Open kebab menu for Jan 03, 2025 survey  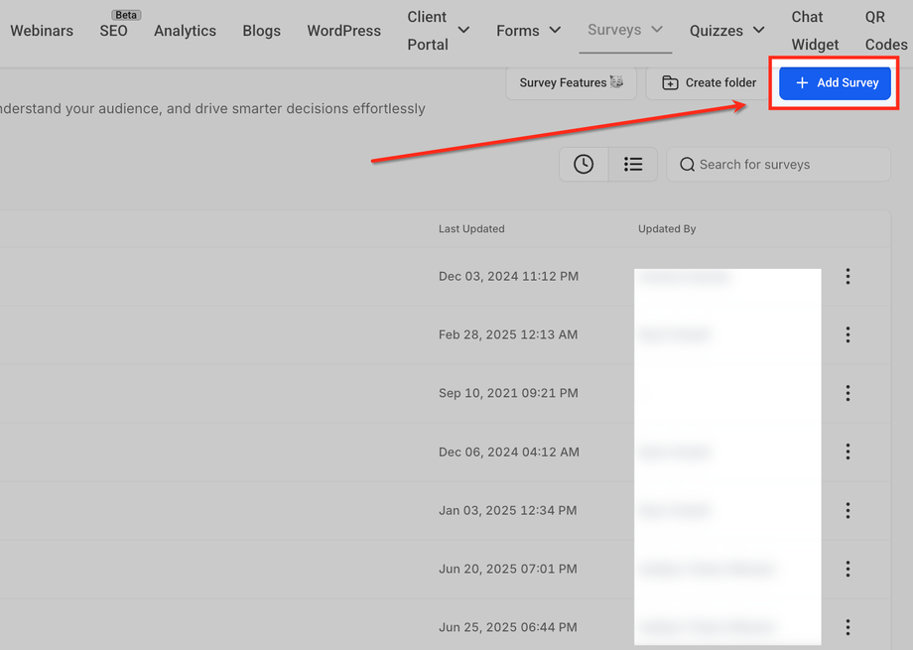pyautogui.click(x=848, y=511)
